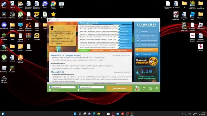Click the green 'Ещё сервера' tab
This screenshot has height=116, width=207.
pyautogui.click(x=84, y=51)
